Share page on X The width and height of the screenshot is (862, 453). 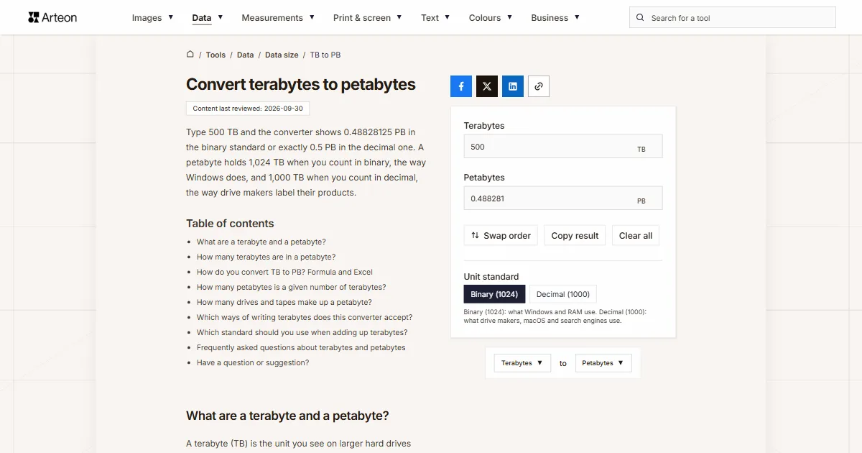(487, 86)
